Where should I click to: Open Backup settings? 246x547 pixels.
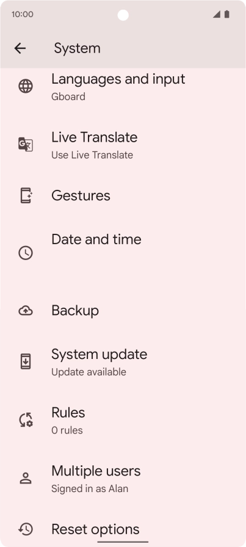(x=123, y=311)
